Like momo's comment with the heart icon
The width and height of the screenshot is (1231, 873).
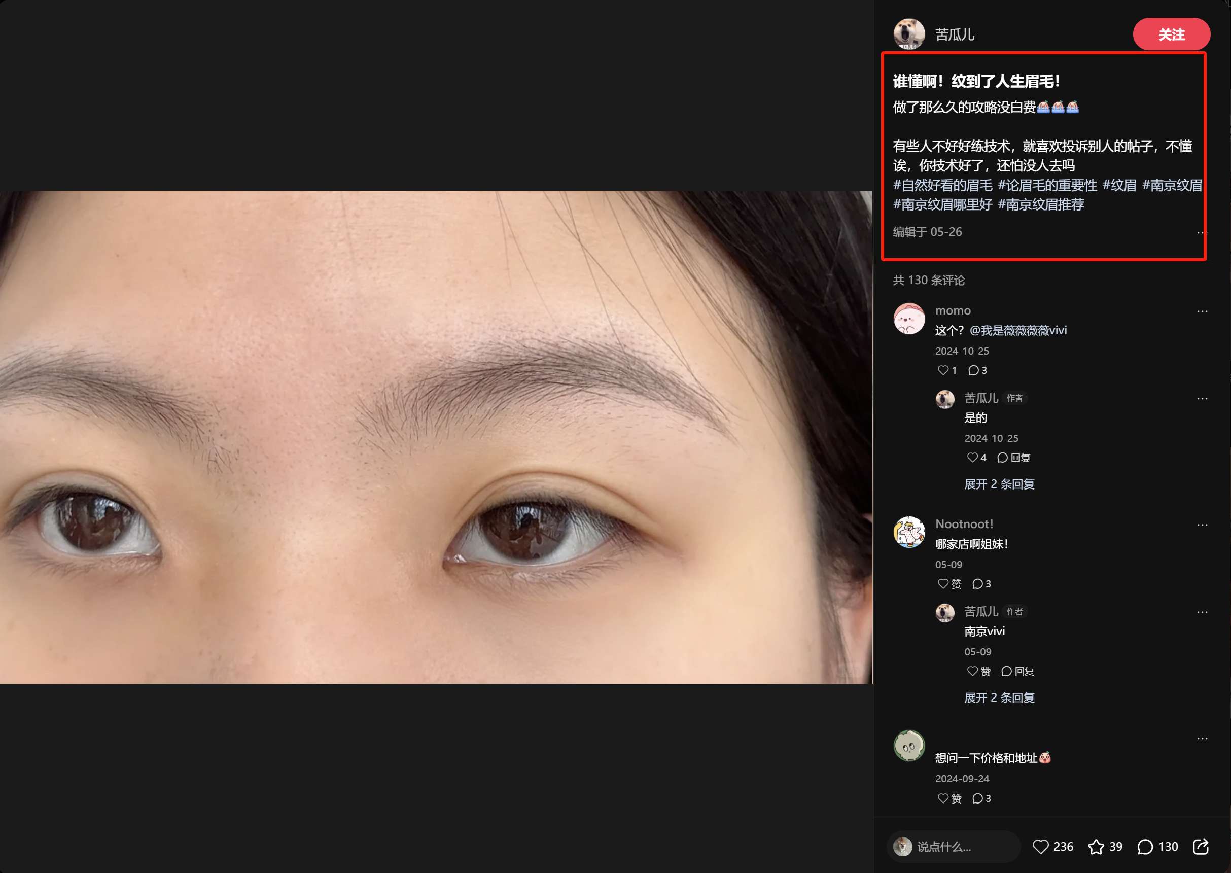pyautogui.click(x=943, y=370)
